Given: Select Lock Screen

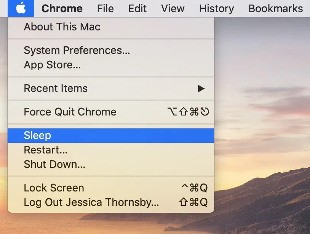Looking at the screenshot, I should click(54, 188).
